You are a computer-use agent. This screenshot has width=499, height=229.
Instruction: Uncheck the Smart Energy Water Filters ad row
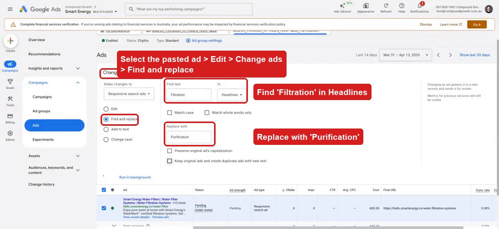[x=104, y=208]
